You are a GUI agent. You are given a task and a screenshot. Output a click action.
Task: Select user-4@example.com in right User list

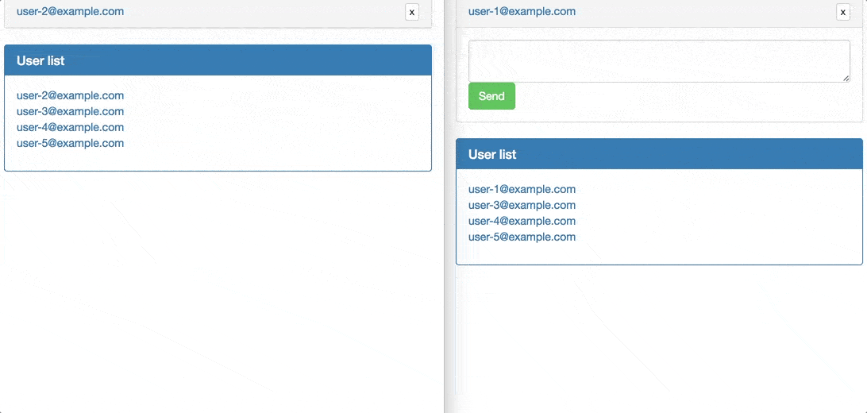[x=522, y=221]
